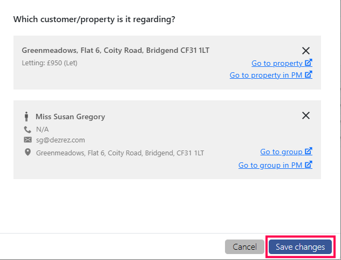Click the Save changes button

tap(300, 247)
